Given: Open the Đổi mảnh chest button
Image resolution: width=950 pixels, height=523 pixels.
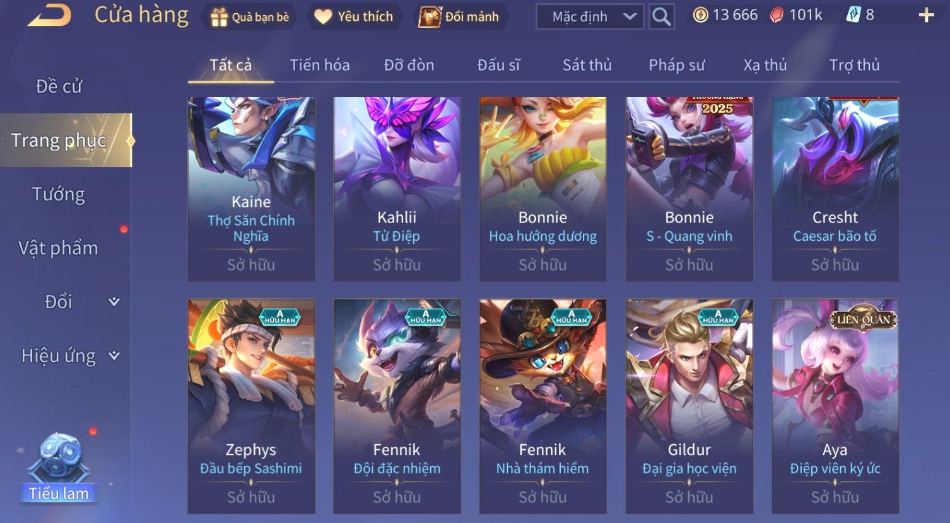Looking at the screenshot, I should (x=460, y=17).
